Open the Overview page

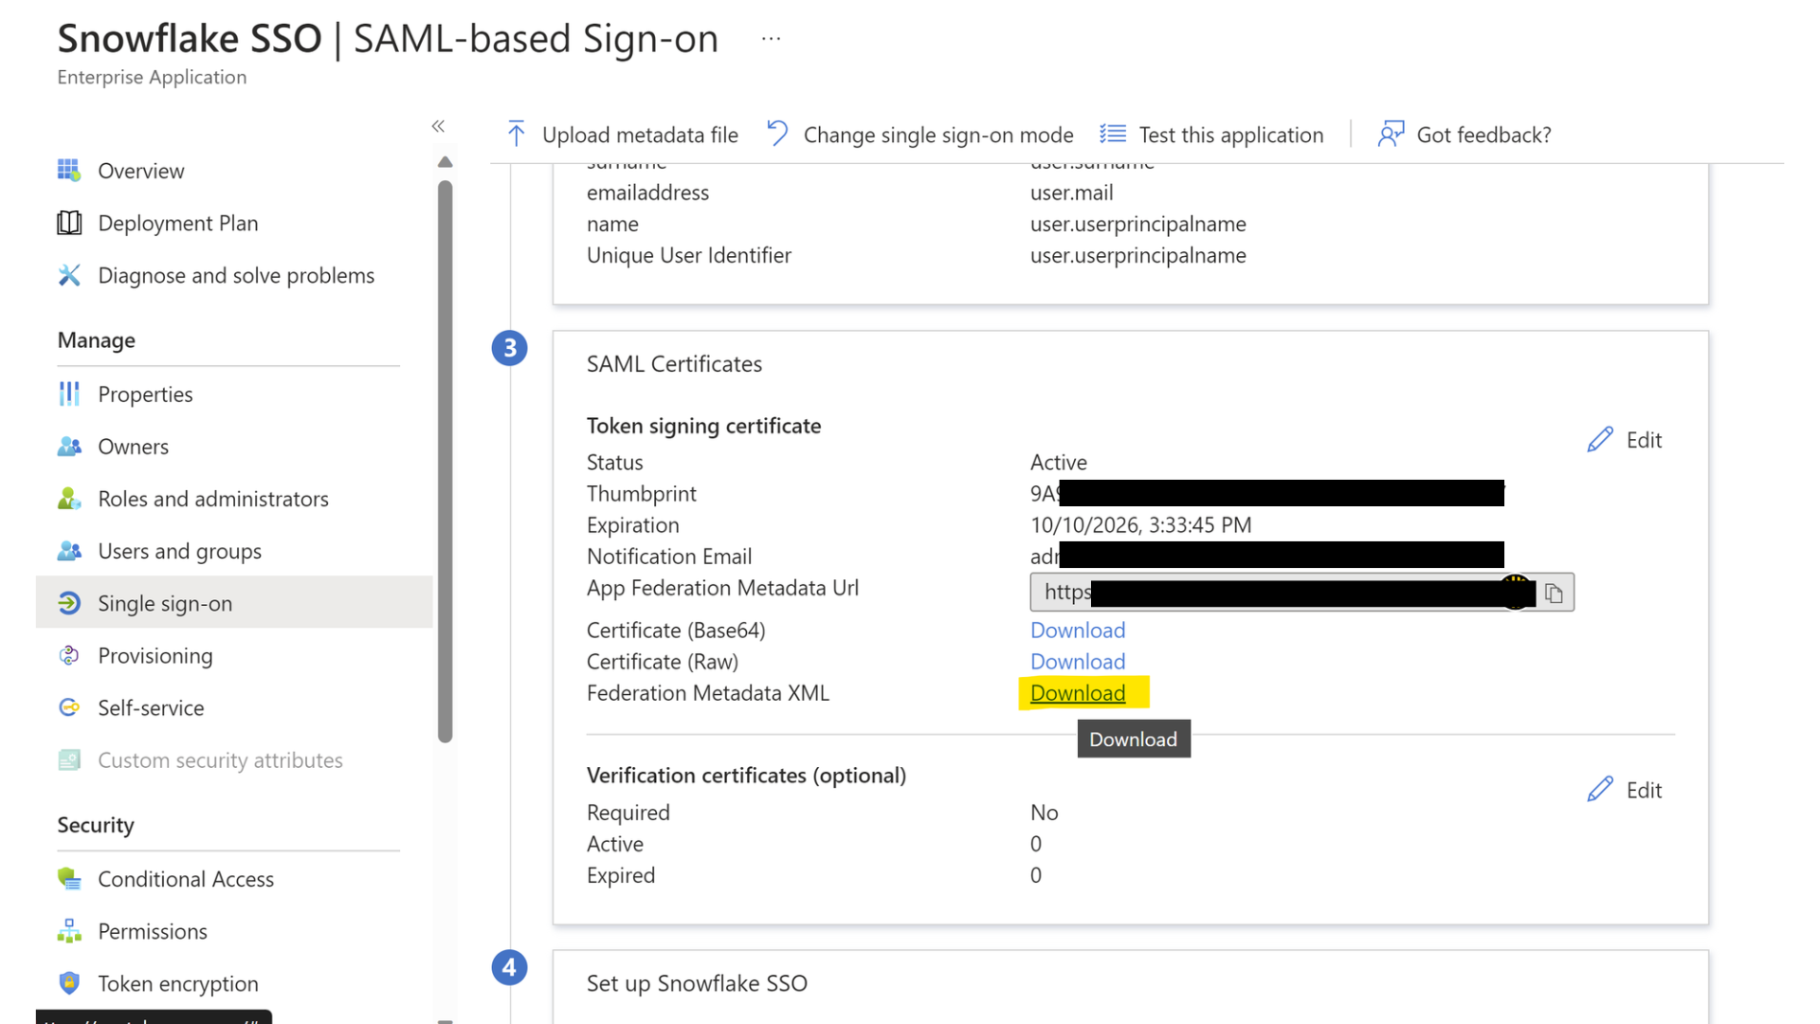coord(140,171)
